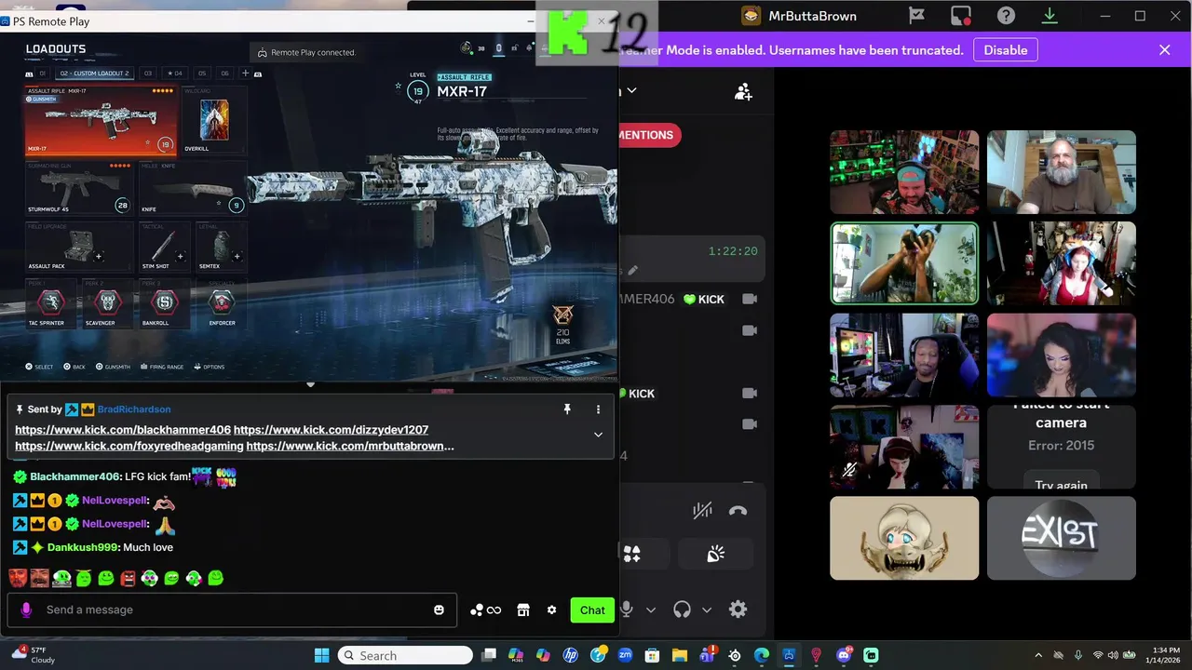Click the Gunsmith prompt at the bottom

[x=112, y=367]
